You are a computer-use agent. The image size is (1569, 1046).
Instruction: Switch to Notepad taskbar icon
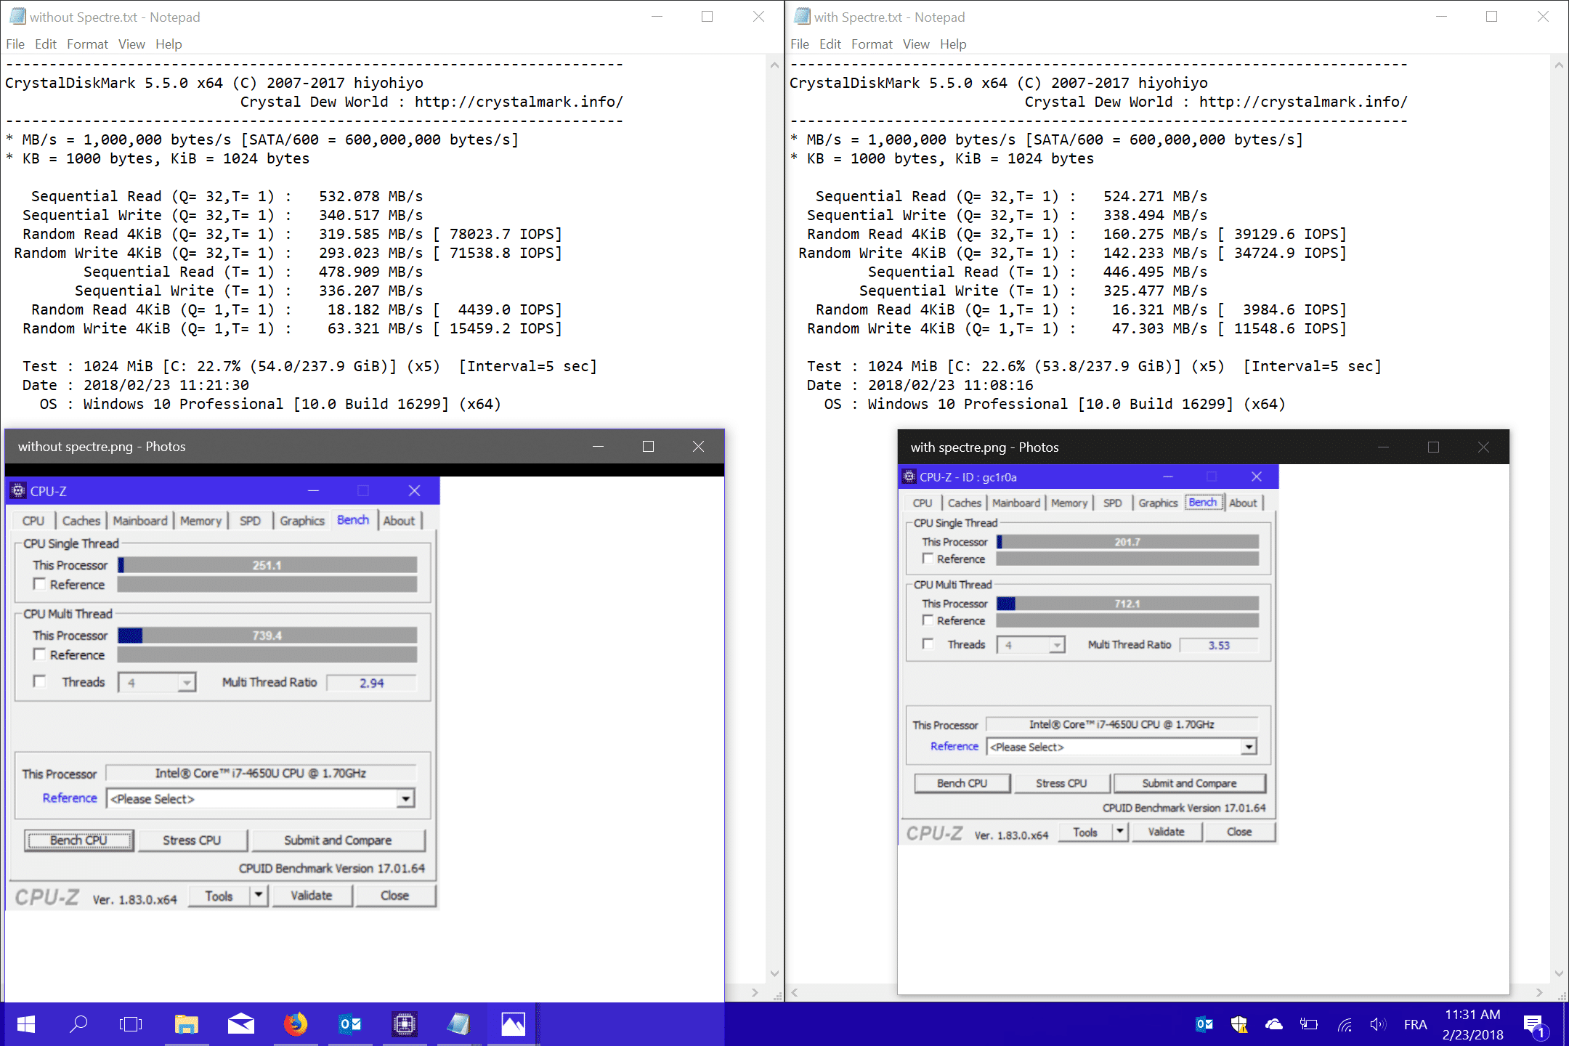coord(458,1024)
